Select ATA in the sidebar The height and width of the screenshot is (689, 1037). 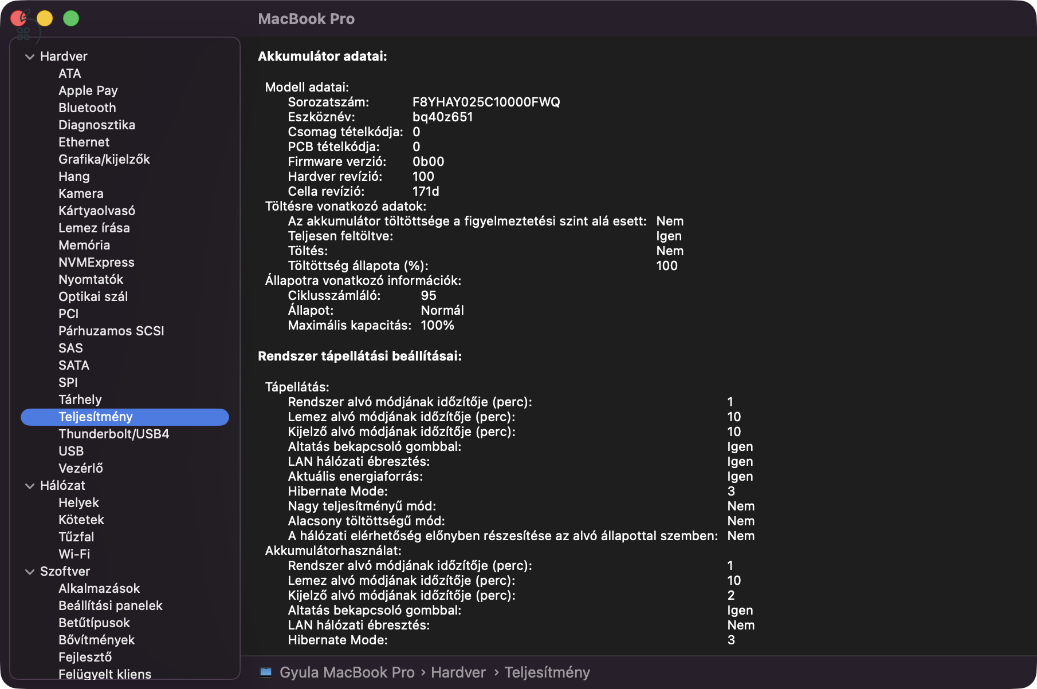70,73
